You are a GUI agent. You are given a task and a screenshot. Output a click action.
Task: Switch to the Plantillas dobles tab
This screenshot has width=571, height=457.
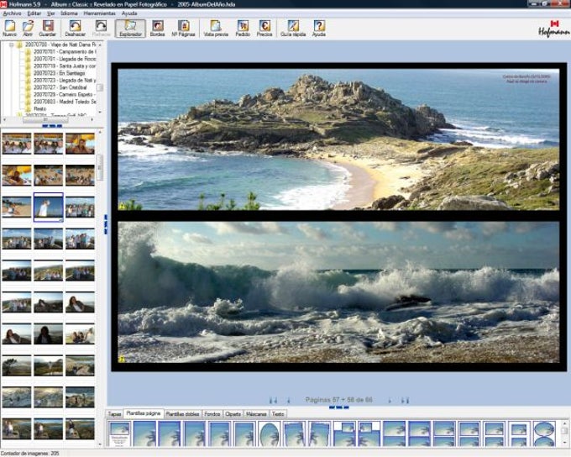[x=182, y=414]
